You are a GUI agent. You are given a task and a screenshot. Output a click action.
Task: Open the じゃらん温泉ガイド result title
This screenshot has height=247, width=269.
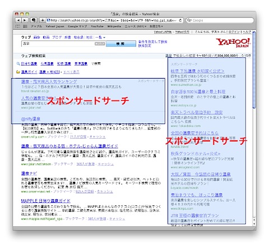coord(69,146)
